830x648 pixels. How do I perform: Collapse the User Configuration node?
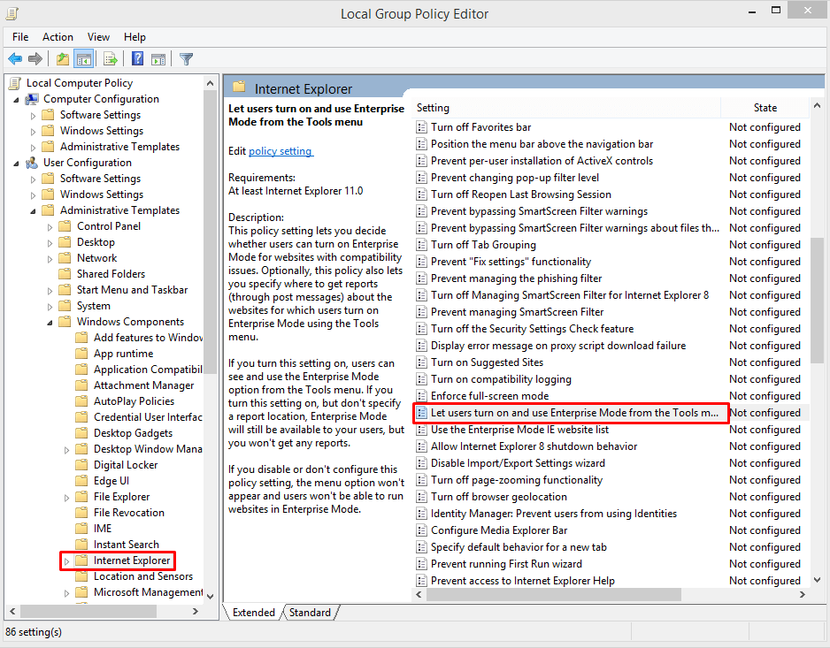16,163
